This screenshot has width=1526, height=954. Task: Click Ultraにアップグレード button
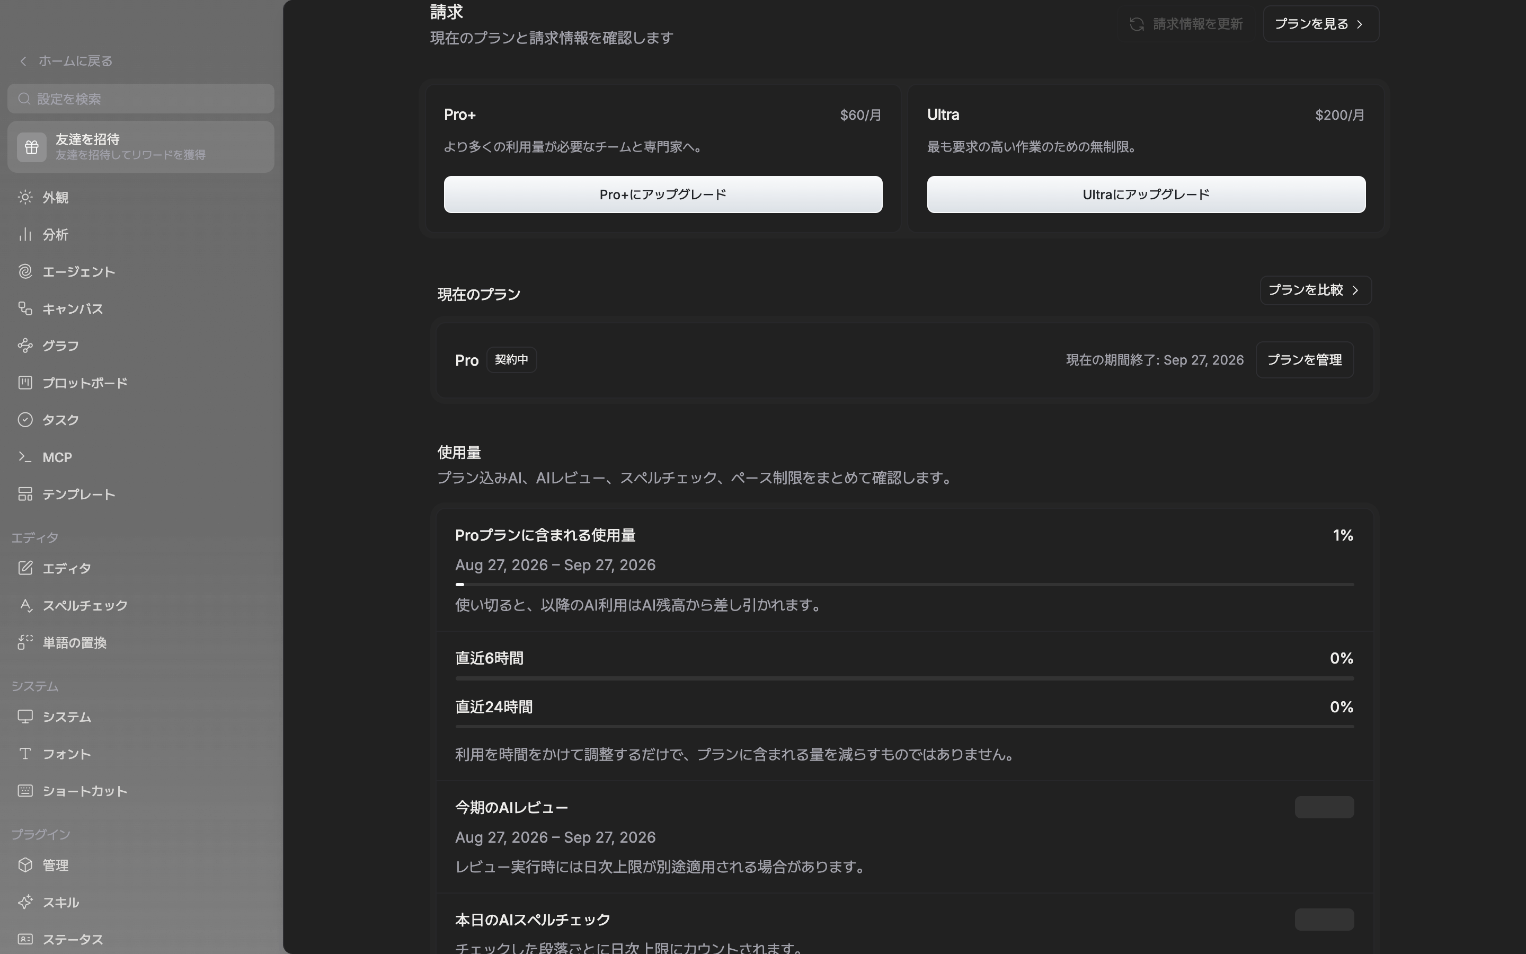[1146, 195]
